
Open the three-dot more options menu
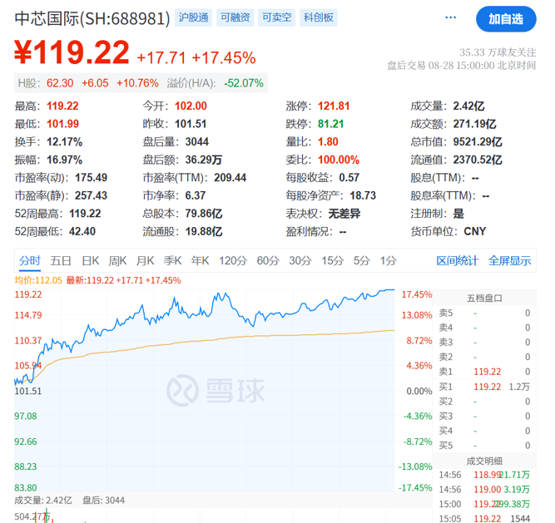tap(450, 17)
